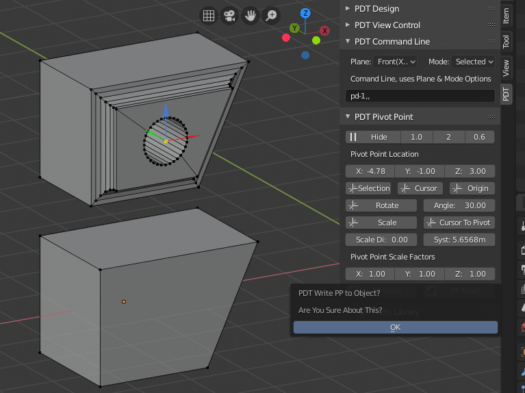Open the Plane dropdown showing Front

[x=396, y=62]
